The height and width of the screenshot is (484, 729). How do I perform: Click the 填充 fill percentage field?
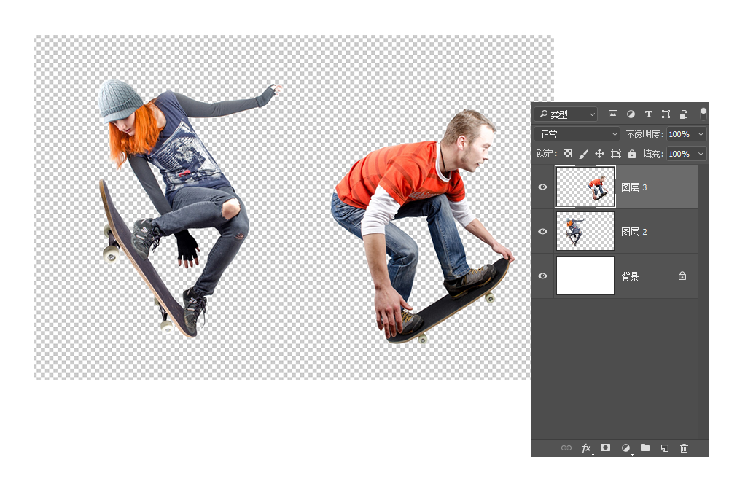click(679, 154)
